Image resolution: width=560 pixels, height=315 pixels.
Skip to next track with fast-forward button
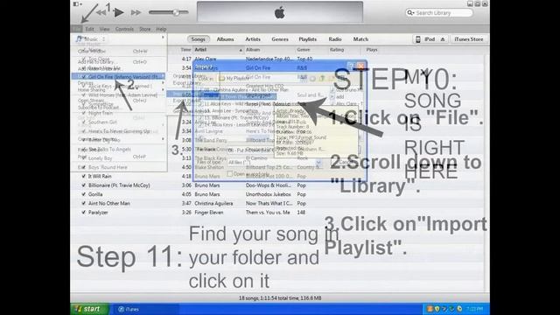[x=136, y=12]
